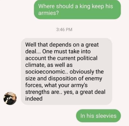Select the gray 'Well that depends' reply bubble

pos(66,71)
